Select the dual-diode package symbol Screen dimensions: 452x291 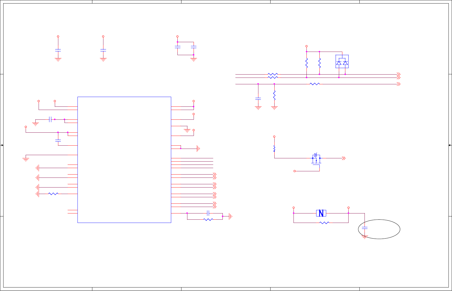pyautogui.click(x=342, y=62)
